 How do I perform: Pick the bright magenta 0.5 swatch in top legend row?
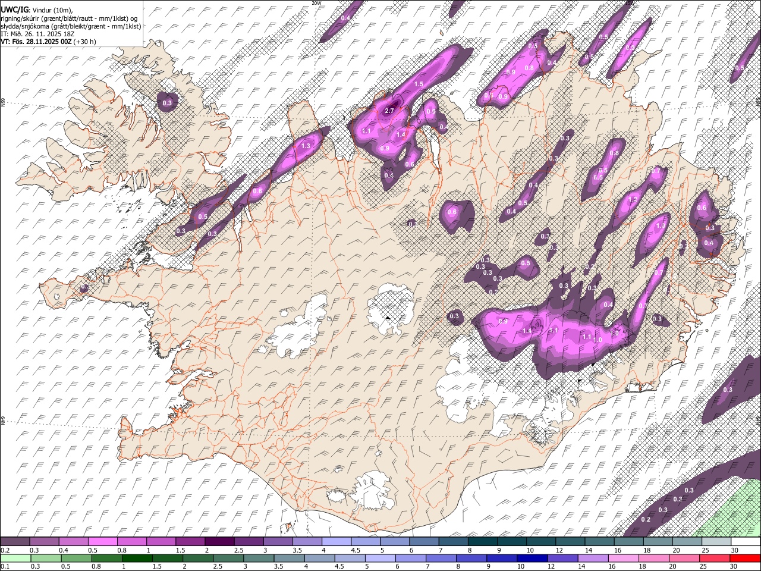click(102, 541)
